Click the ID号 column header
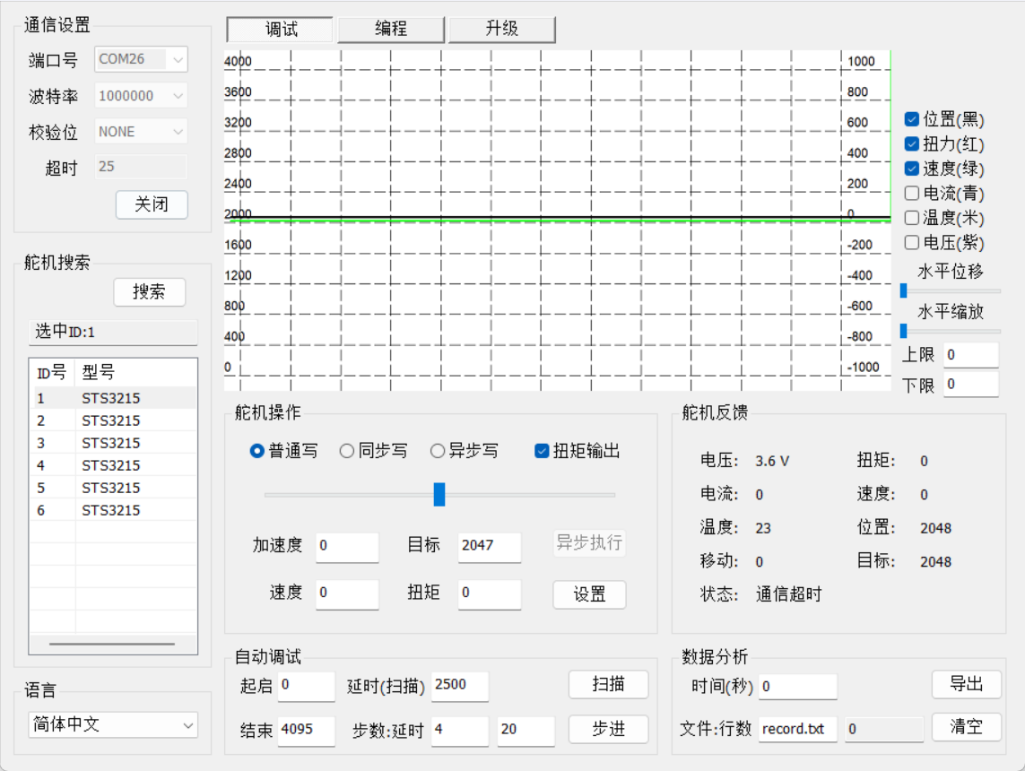 pos(53,373)
